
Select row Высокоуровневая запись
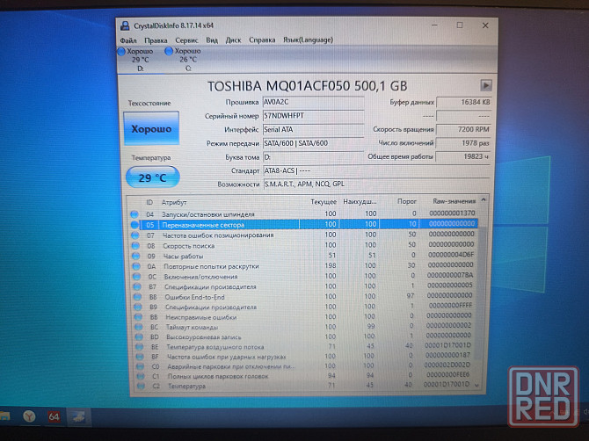pyautogui.click(x=303, y=336)
